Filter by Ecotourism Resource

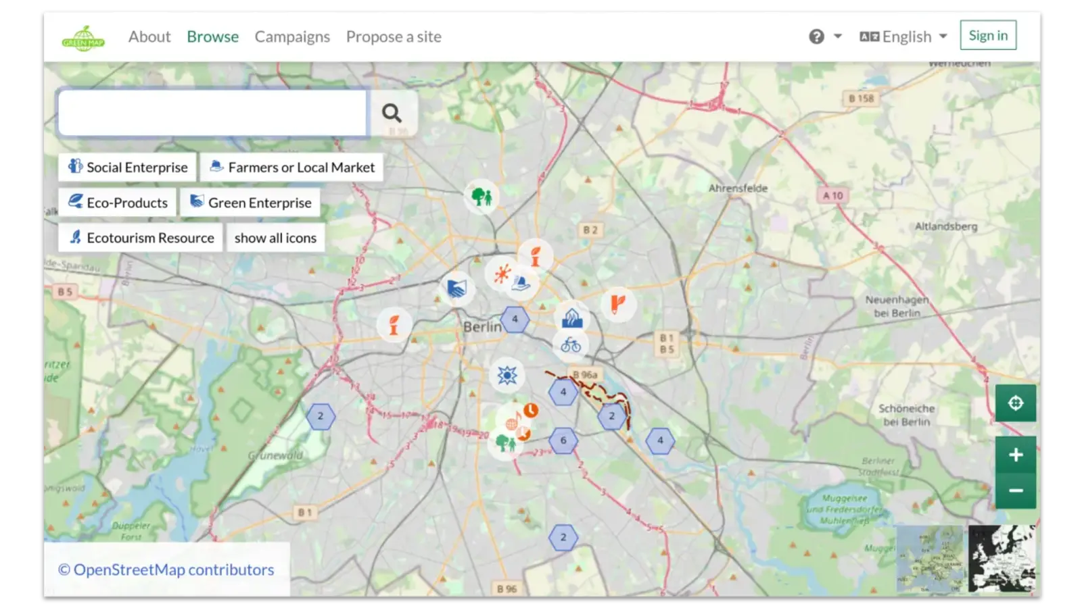click(141, 238)
